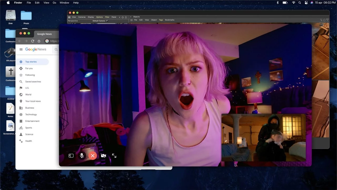Open the Filter menu in the viewport toolbar
This screenshot has width=337, height=190.
coord(107,17)
